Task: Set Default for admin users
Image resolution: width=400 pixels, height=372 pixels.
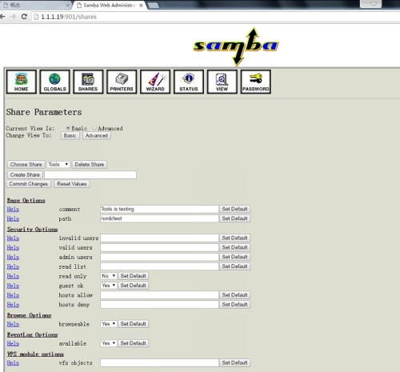Action: tap(235, 257)
